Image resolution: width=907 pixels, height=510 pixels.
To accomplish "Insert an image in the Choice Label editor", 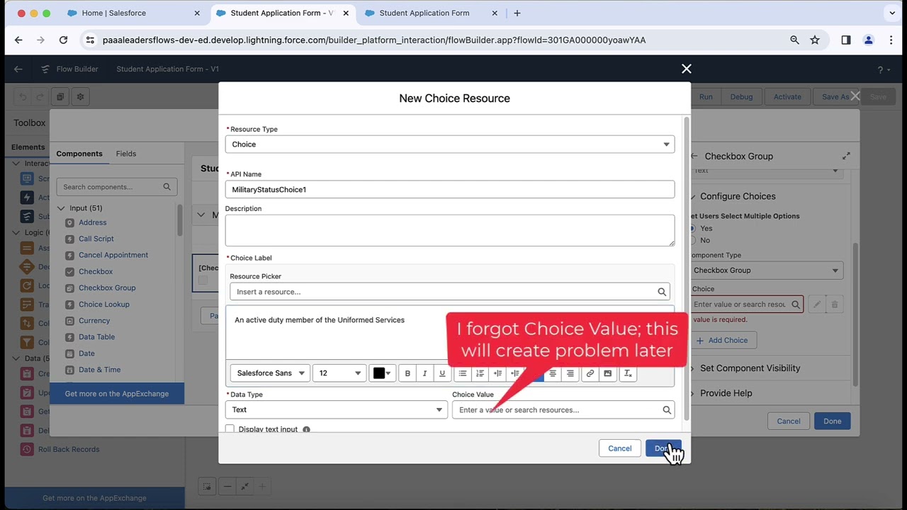I will [608, 373].
